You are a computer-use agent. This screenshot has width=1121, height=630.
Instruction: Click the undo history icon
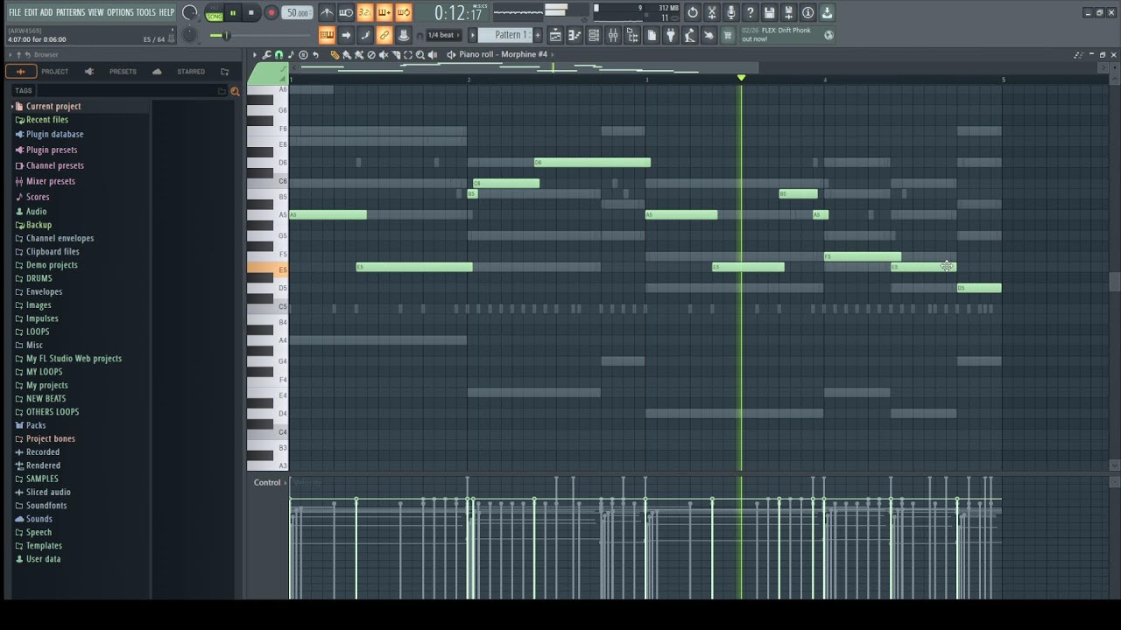point(693,13)
